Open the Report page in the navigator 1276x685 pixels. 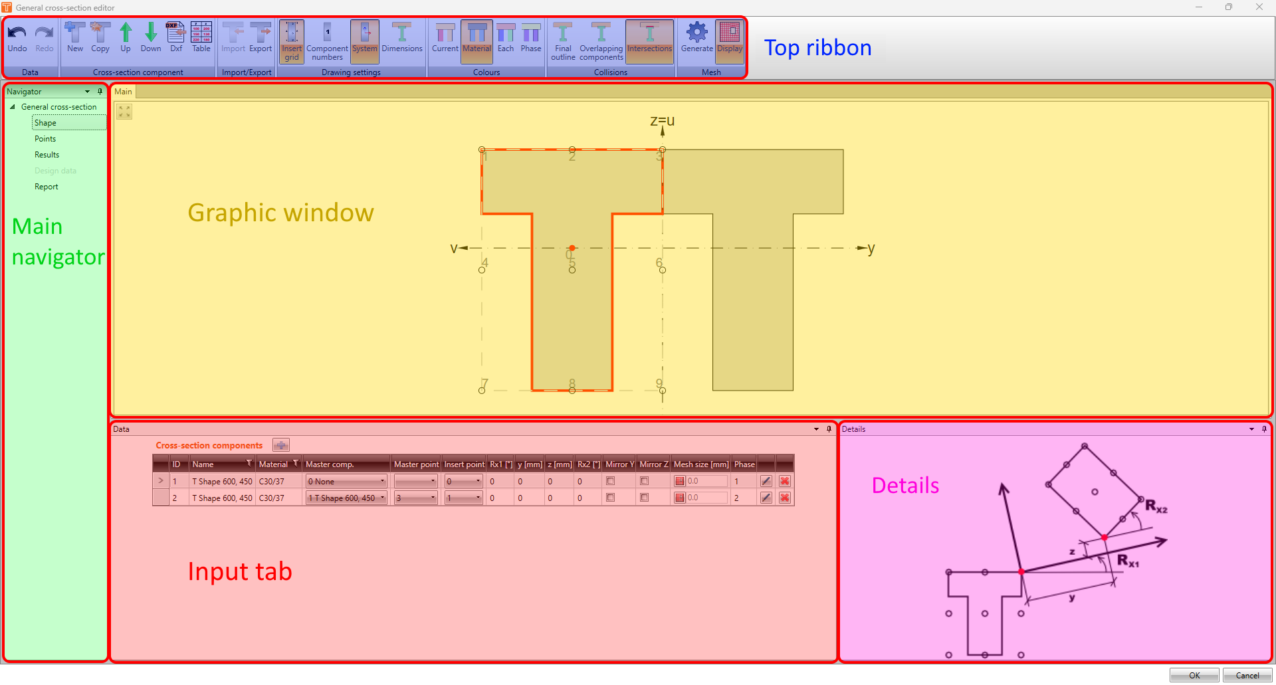[46, 186]
